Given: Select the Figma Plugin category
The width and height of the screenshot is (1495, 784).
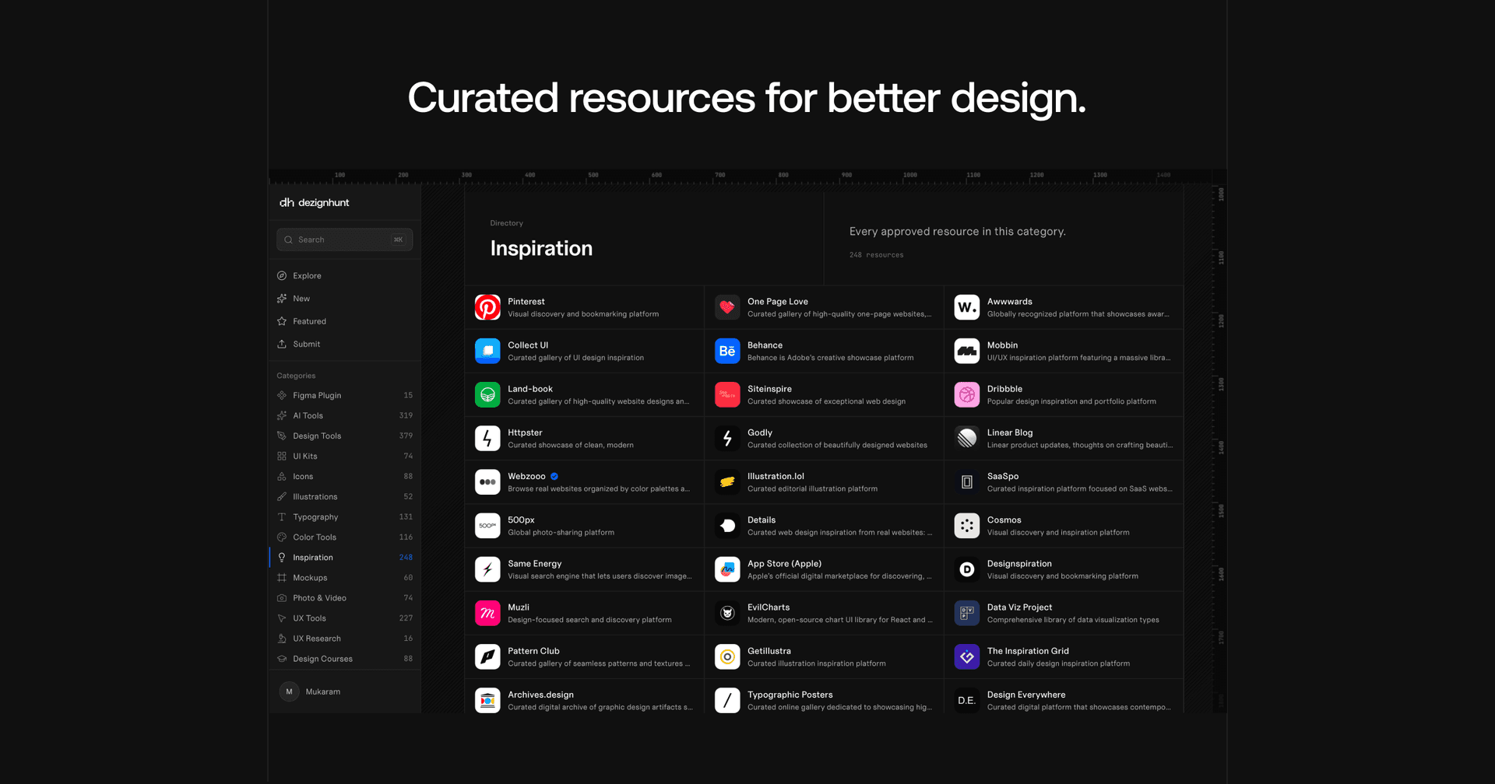Looking at the screenshot, I should 344,395.
